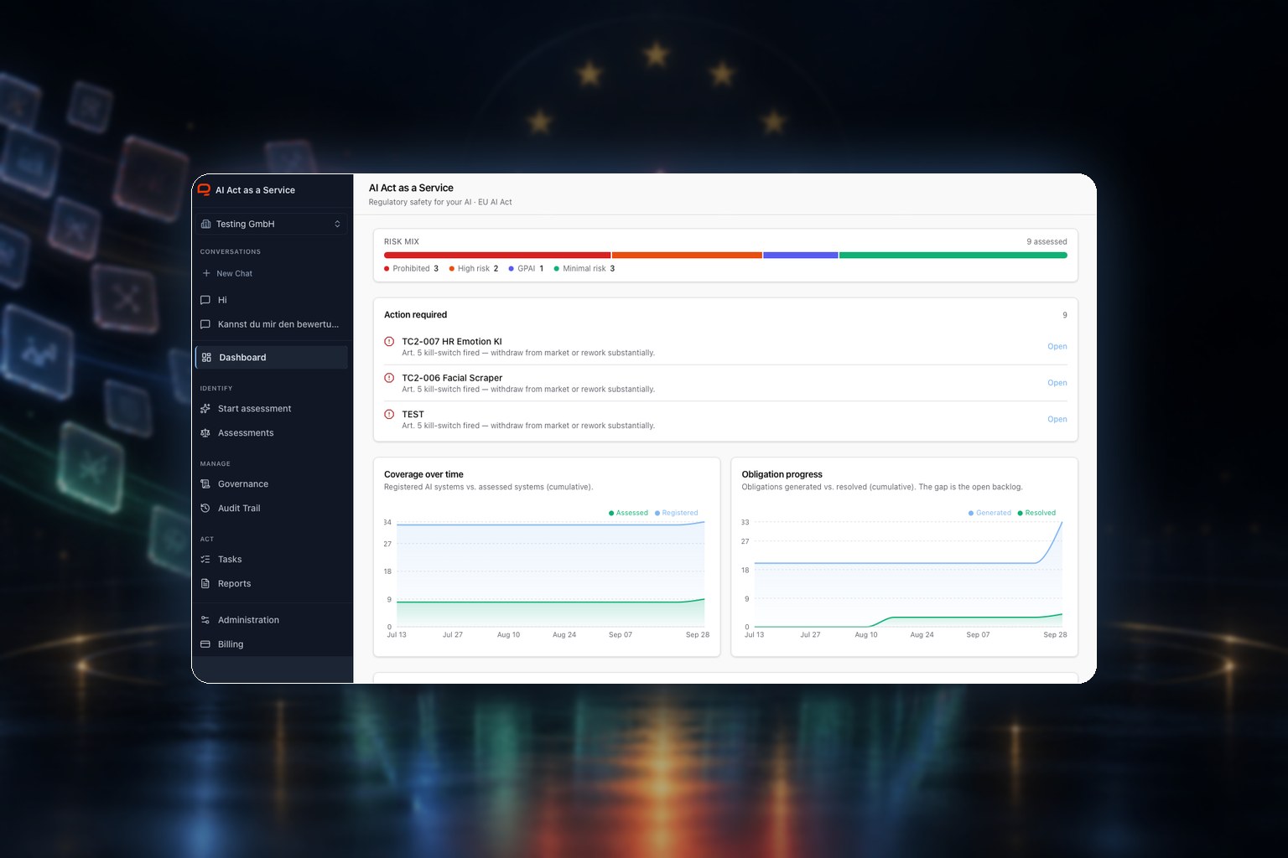Viewport: 1288px width, 858px height.
Task: Navigate to the Assessments section
Action: (x=272, y=433)
